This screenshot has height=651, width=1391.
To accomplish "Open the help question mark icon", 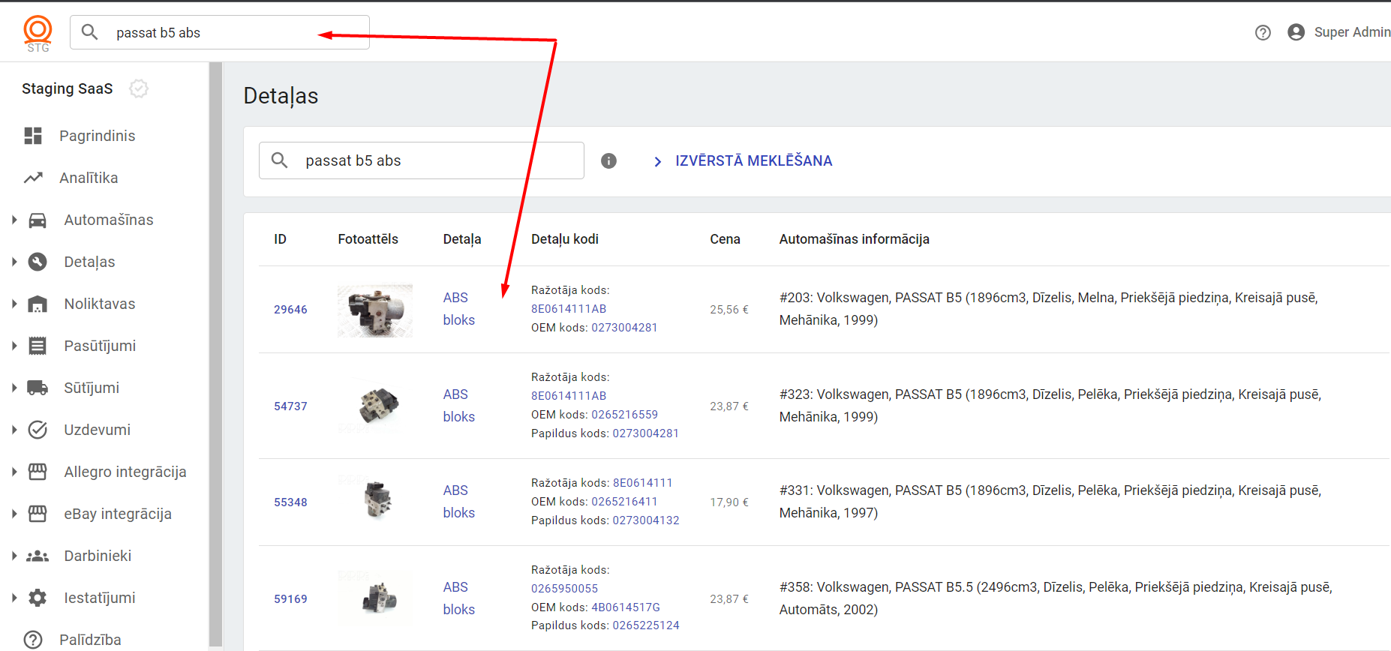I will click(x=1263, y=32).
